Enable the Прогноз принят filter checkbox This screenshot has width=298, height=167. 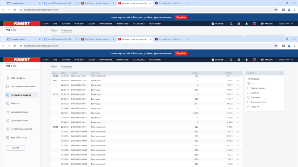coord(249,88)
